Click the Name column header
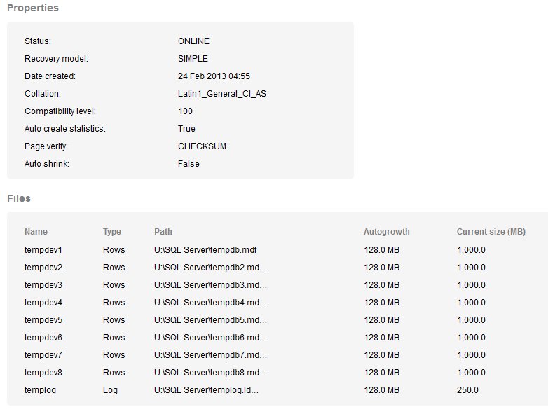Image resolution: width=548 pixels, height=414 pixels. point(36,232)
